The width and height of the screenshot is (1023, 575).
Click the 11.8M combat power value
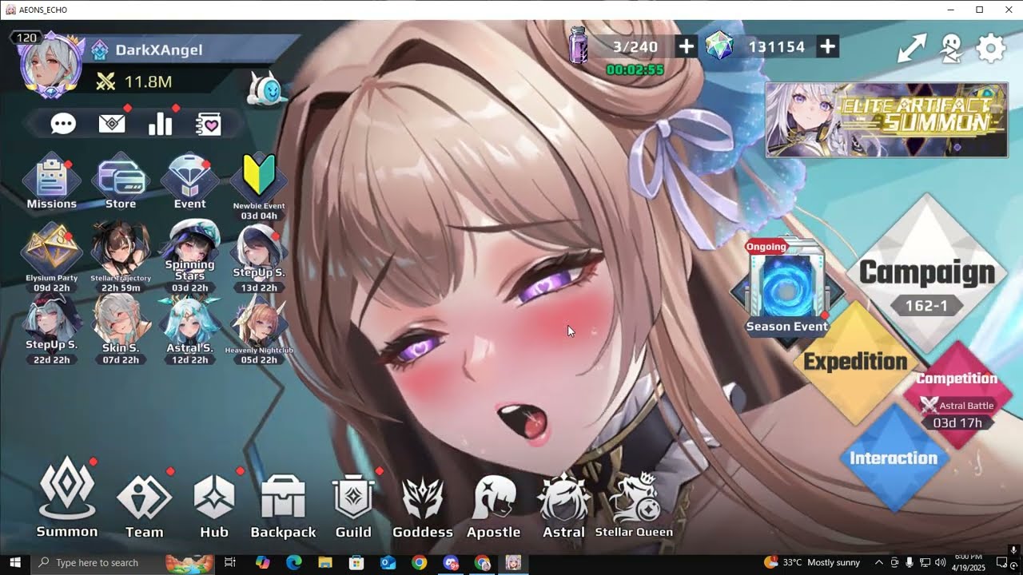148,81
